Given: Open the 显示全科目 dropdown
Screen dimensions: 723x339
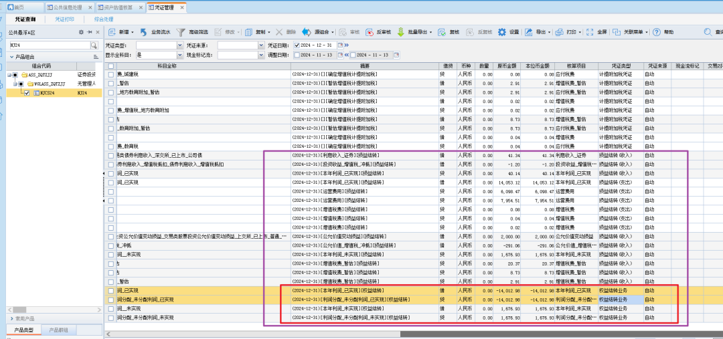Looking at the screenshot, I should 179,54.
